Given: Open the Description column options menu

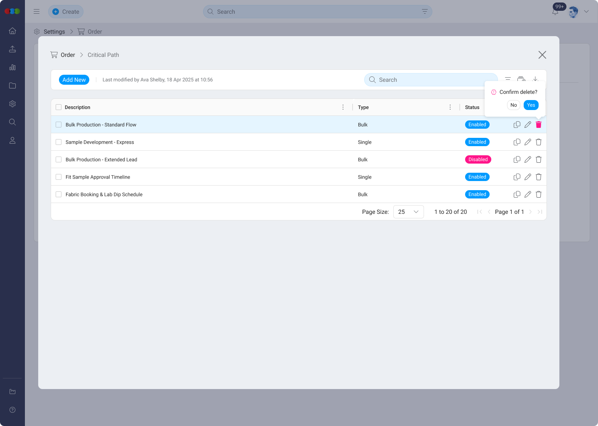Looking at the screenshot, I should (x=343, y=107).
